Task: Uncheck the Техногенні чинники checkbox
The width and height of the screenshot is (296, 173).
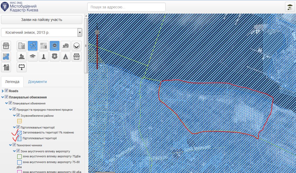Action: pos(14,145)
